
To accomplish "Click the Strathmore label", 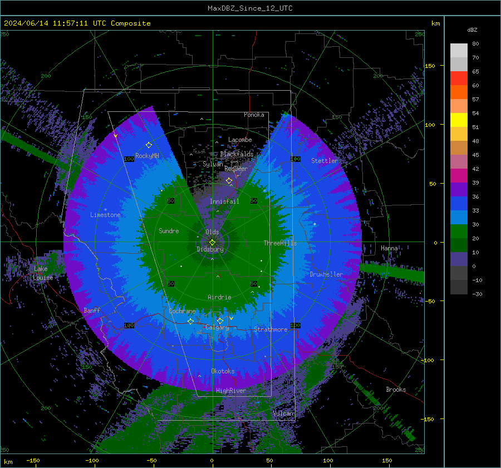I will (271, 329).
